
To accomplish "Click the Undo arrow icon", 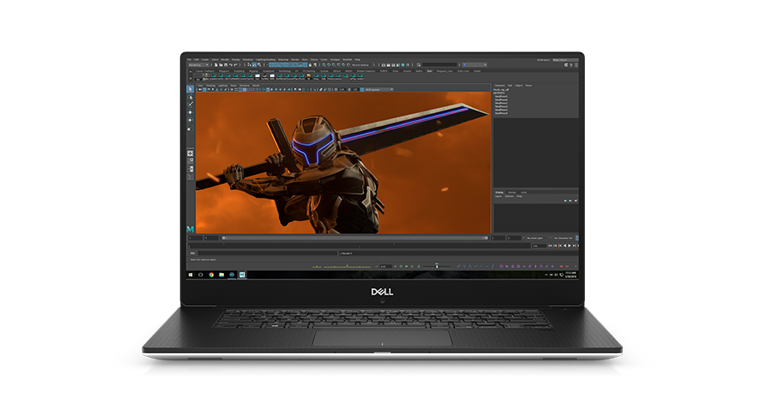I will click(230, 65).
